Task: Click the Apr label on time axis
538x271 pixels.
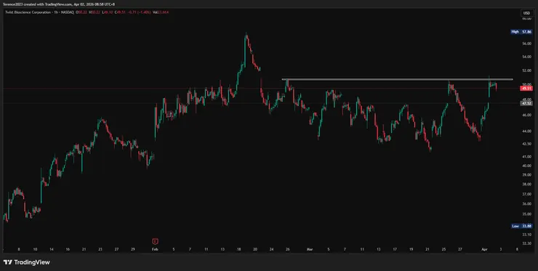Action: pyautogui.click(x=484, y=250)
